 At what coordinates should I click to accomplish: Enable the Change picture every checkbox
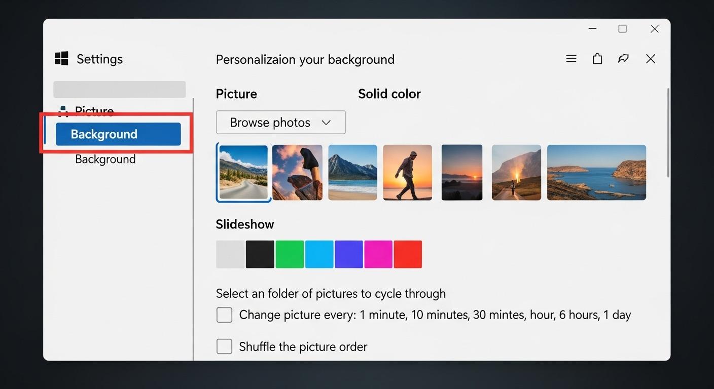[x=224, y=315]
